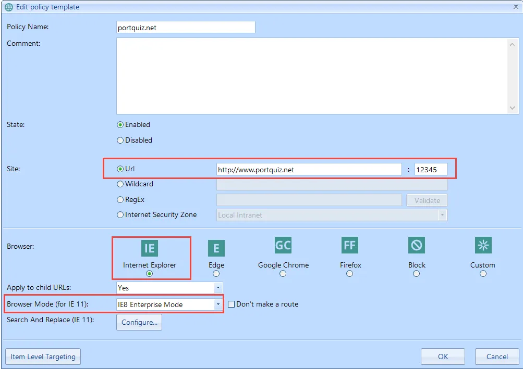
Task: Click inside the Comment text area
Action: (x=312, y=76)
